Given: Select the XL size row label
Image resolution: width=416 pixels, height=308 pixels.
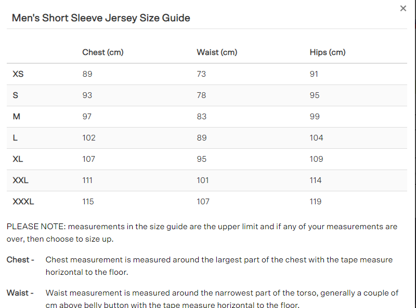Looking at the screenshot, I should coord(17,159).
